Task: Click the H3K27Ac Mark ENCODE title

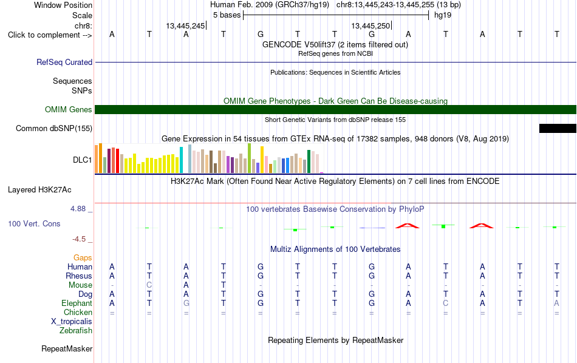Action: 335,181
